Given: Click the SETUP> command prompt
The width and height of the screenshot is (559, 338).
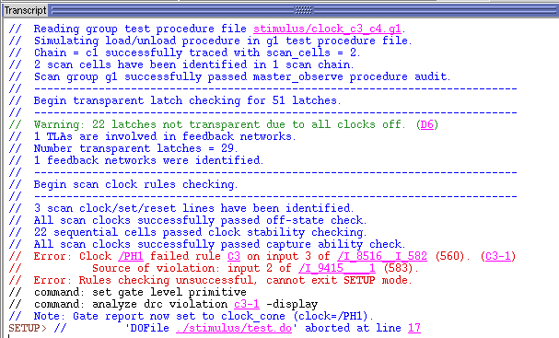Looking at the screenshot, I should click(x=28, y=328).
